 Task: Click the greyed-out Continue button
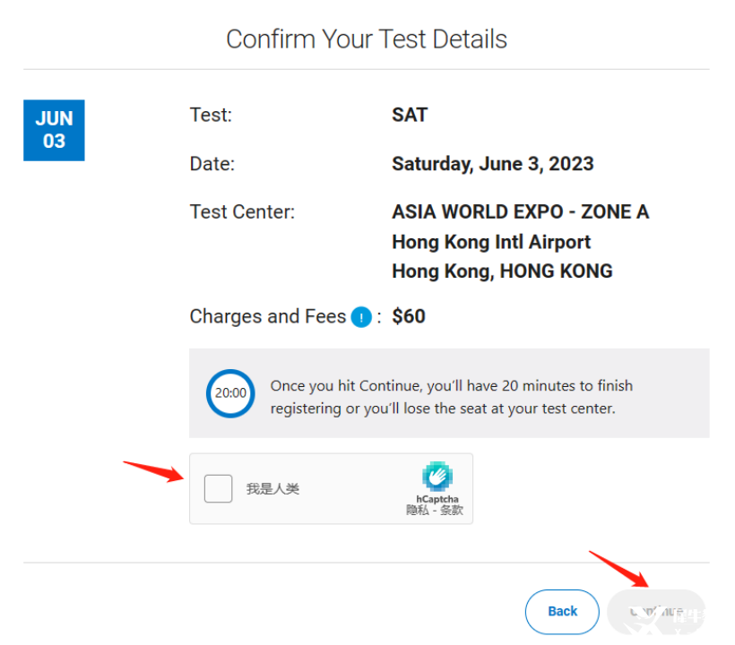tap(656, 611)
